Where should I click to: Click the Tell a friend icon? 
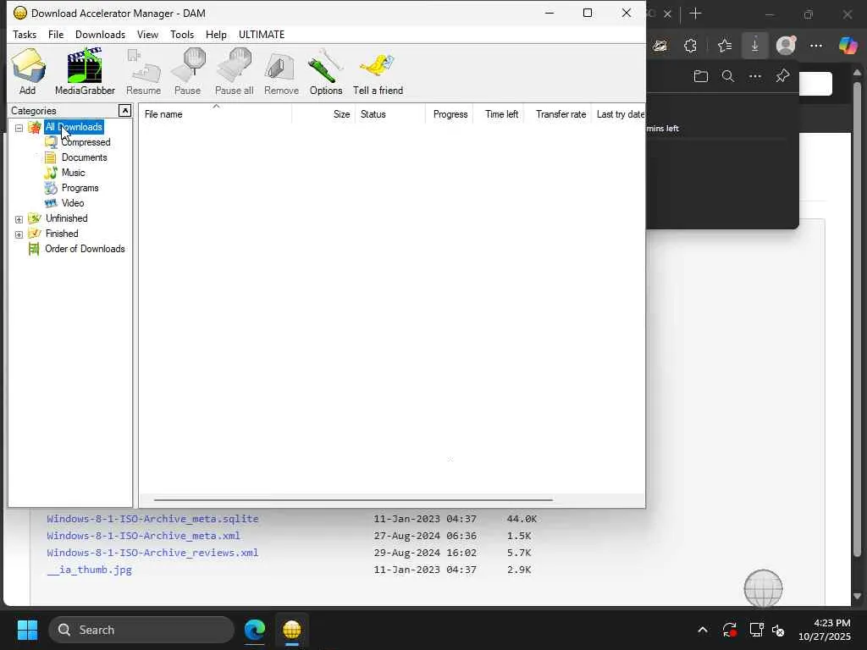click(378, 72)
